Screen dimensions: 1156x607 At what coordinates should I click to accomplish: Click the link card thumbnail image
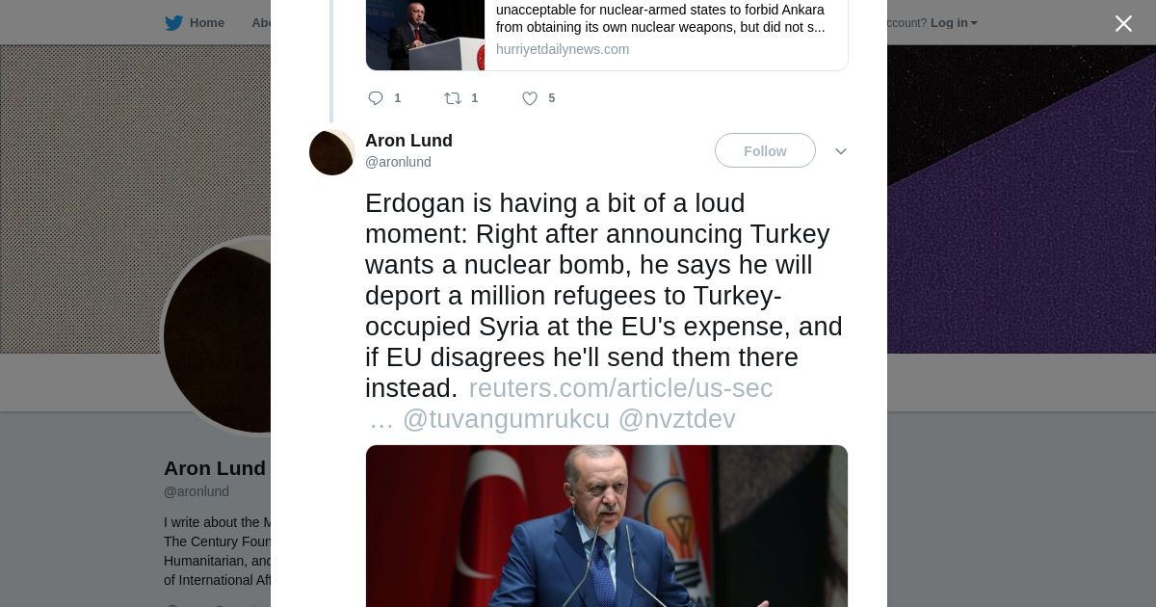pyautogui.click(x=425, y=35)
